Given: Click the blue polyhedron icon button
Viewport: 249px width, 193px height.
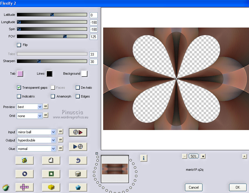Looking at the screenshot, I should point(78,187).
